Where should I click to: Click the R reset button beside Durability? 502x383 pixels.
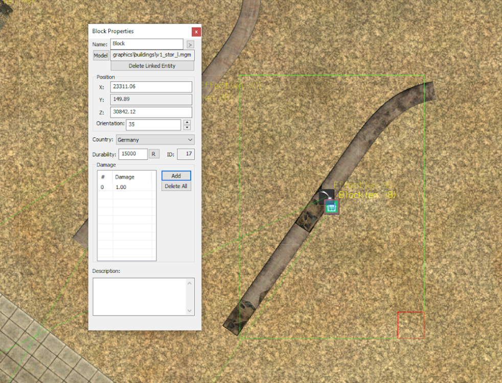tap(154, 154)
